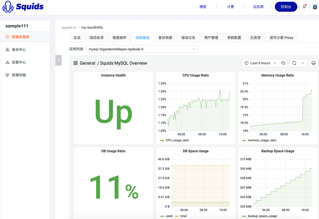Screen dimensions: 319x219
Task: Open the 博客 blog link
Action: pyautogui.click(x=203, y=7)
